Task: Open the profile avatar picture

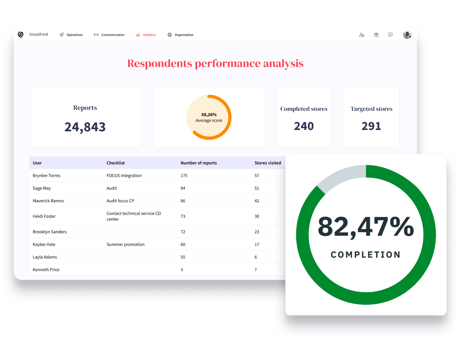Action: click(x=407, y=35)
